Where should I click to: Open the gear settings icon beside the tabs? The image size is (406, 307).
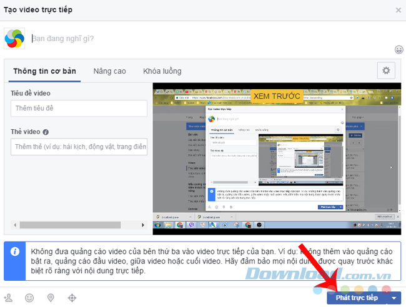tap(386, 71)
